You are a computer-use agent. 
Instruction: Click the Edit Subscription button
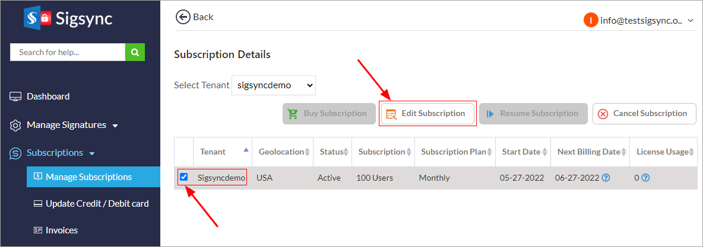coord(427,114)
